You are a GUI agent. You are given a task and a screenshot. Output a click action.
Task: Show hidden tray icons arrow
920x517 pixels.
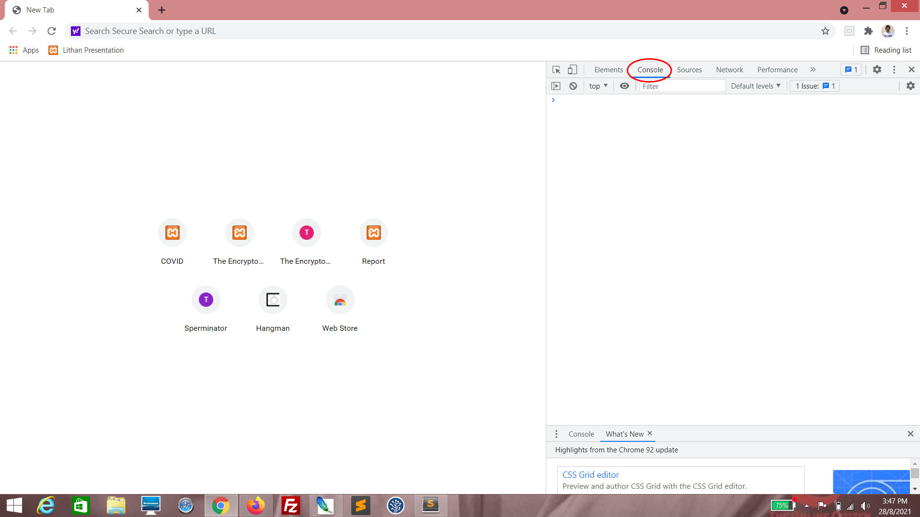(x=807, y=506)
